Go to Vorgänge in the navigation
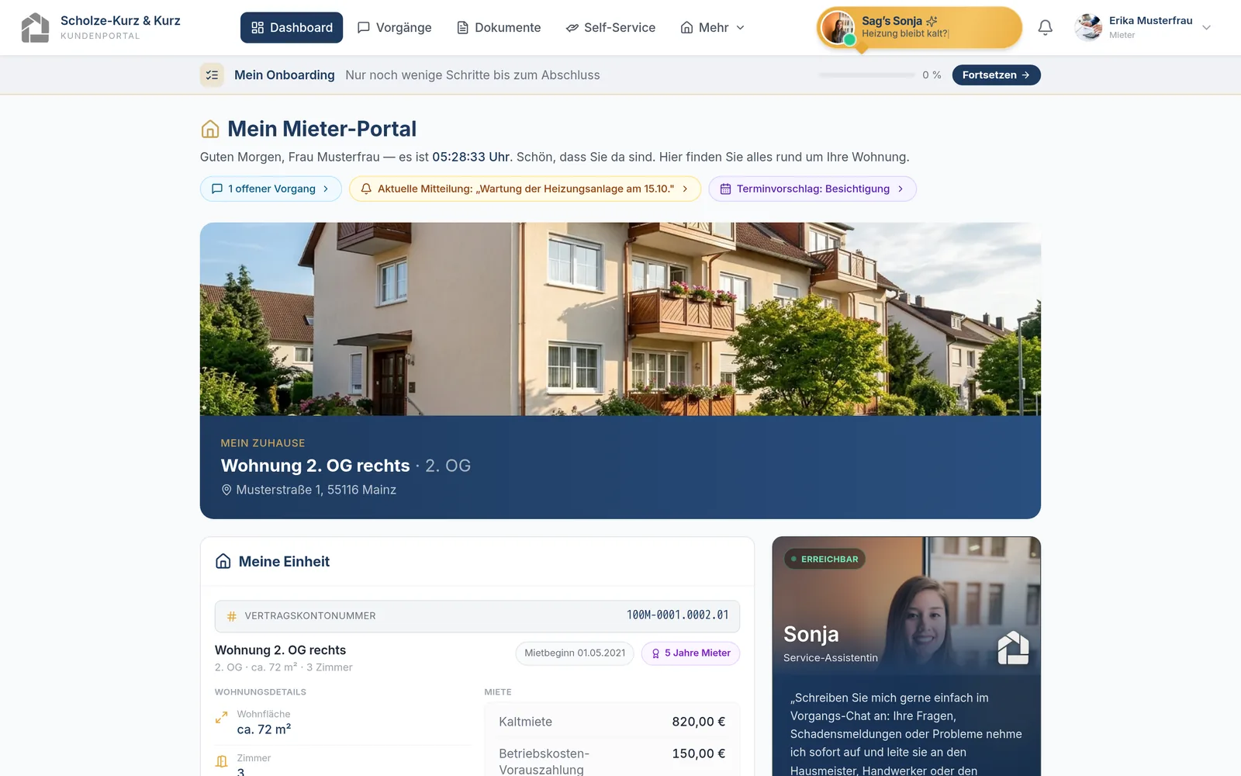The height and width of the screenshot is (776, 1241). tap(394, 28)
